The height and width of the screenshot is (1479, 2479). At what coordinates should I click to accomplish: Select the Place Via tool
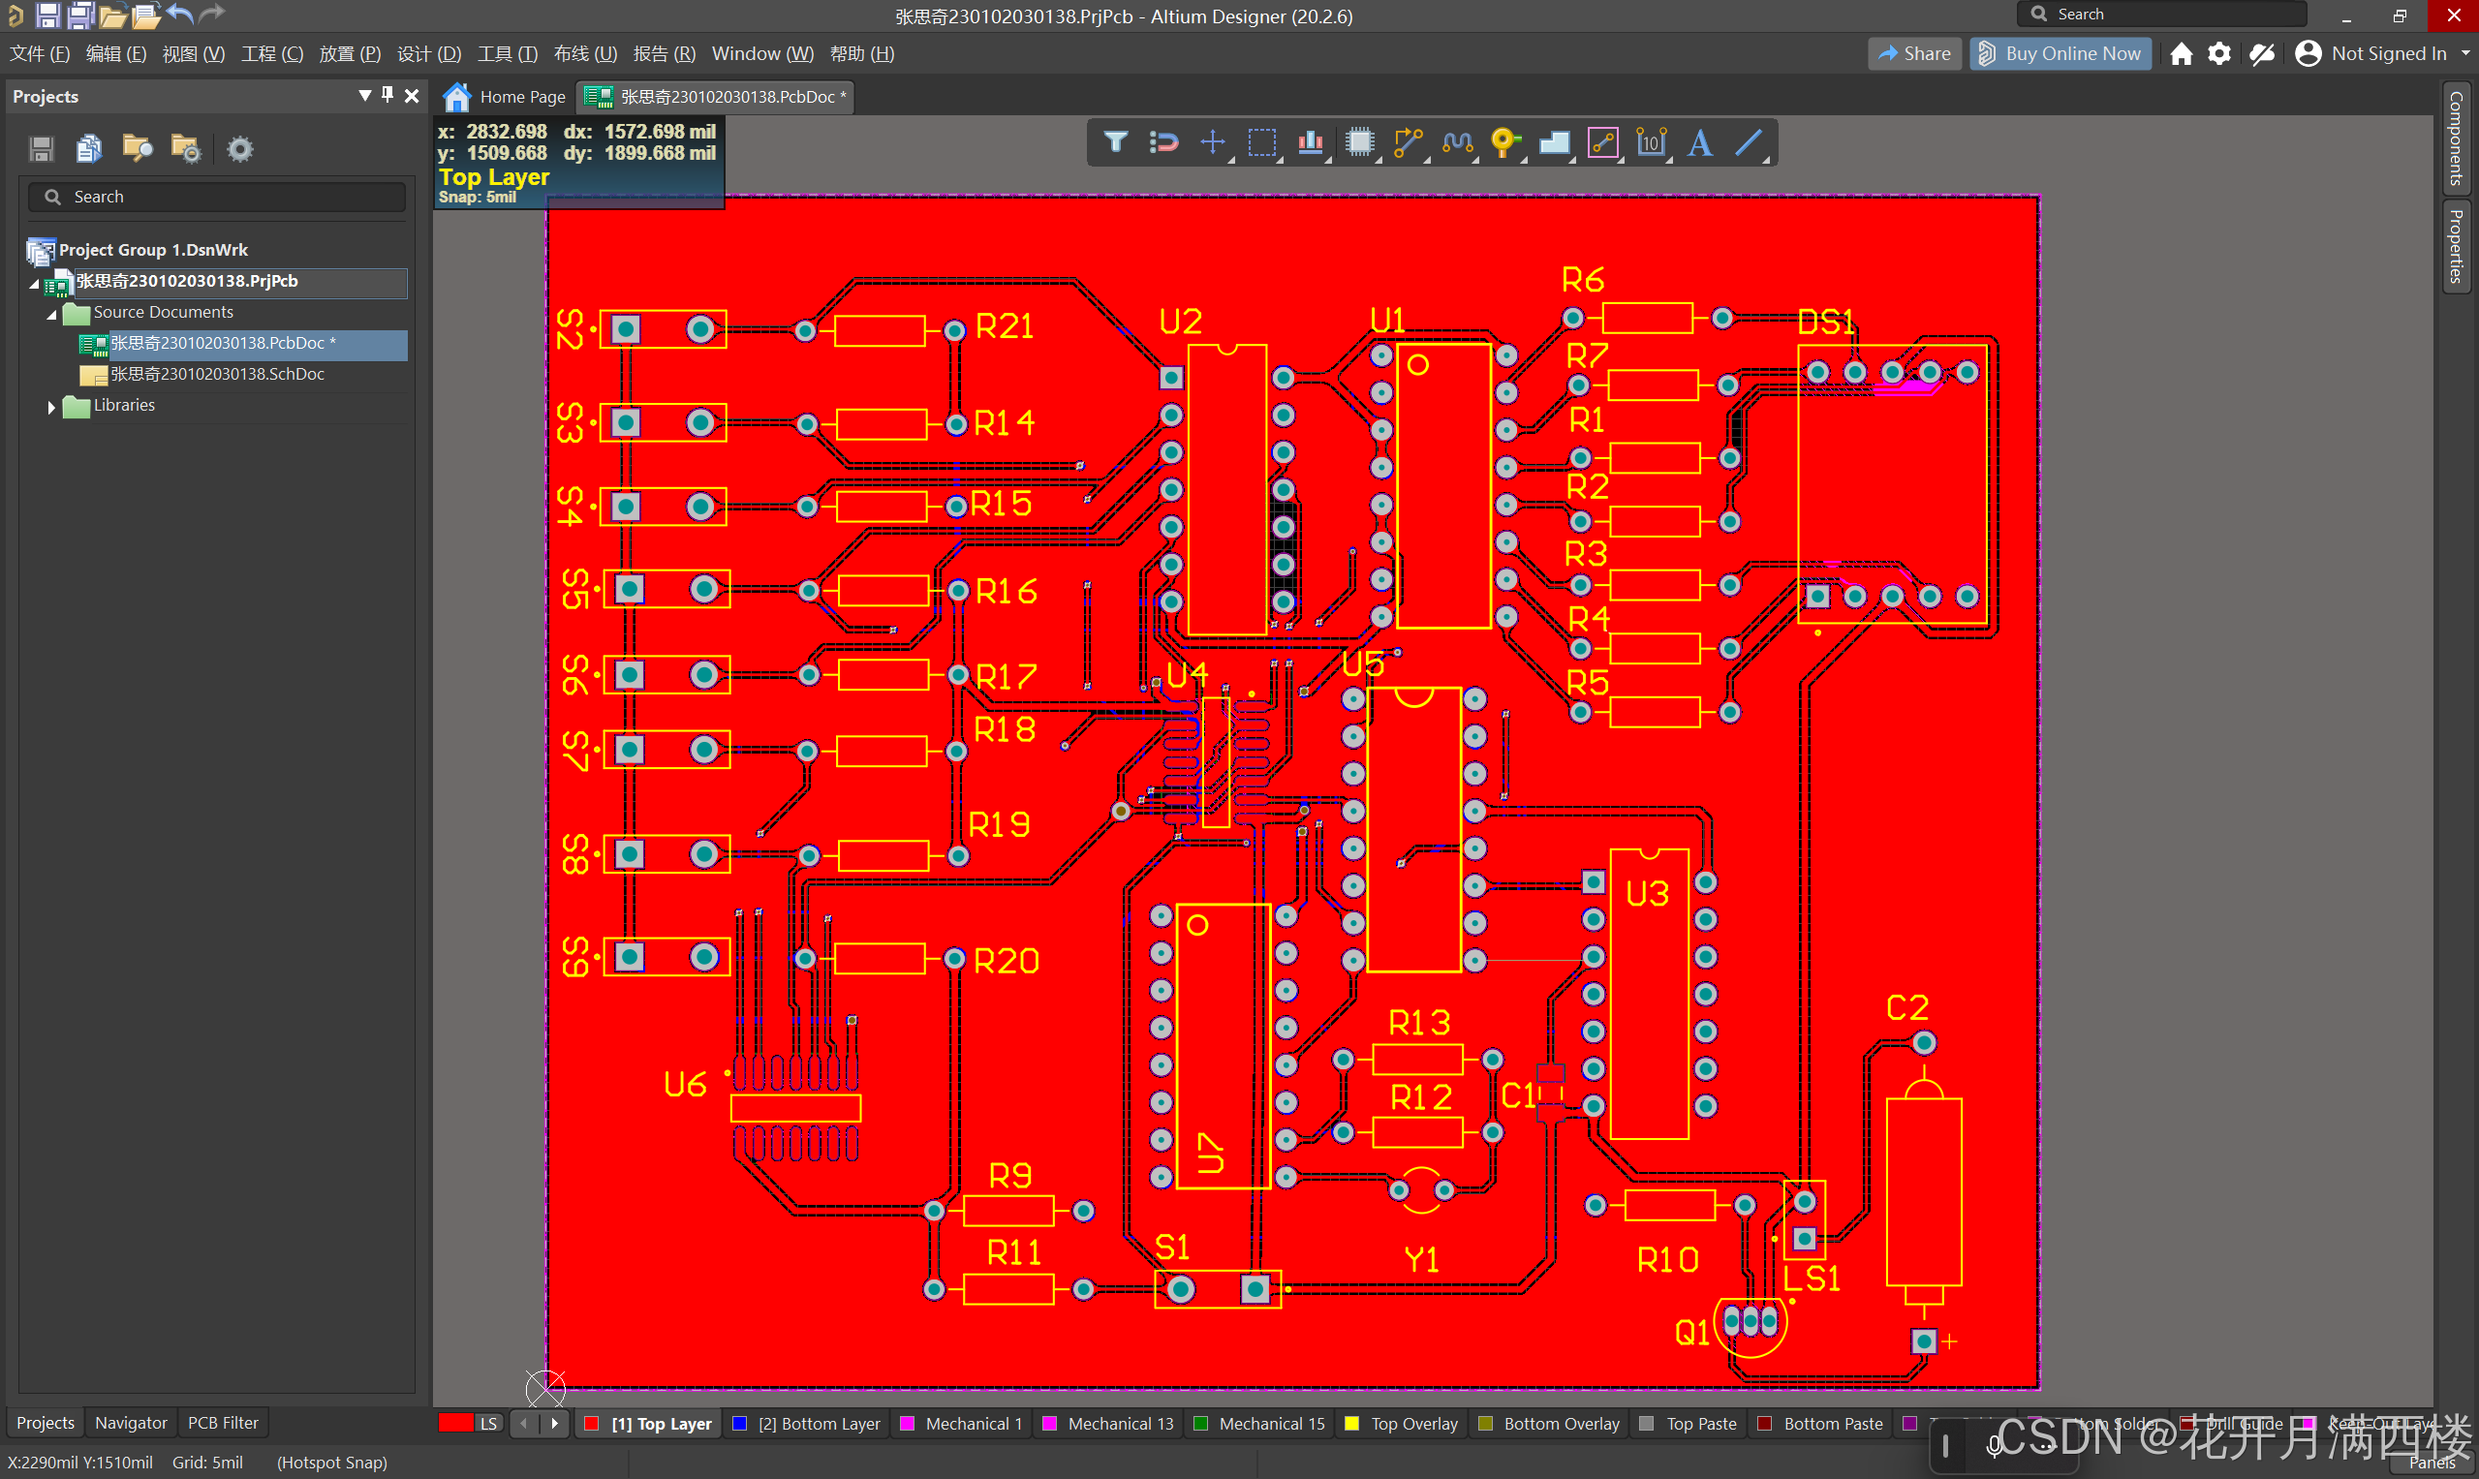coord(1505,143)
